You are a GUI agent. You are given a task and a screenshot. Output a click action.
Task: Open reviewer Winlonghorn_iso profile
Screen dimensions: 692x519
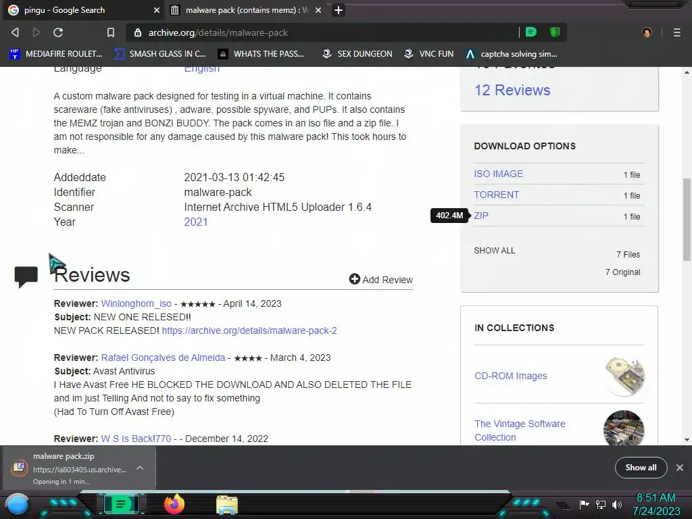click(x=137, y=303)
